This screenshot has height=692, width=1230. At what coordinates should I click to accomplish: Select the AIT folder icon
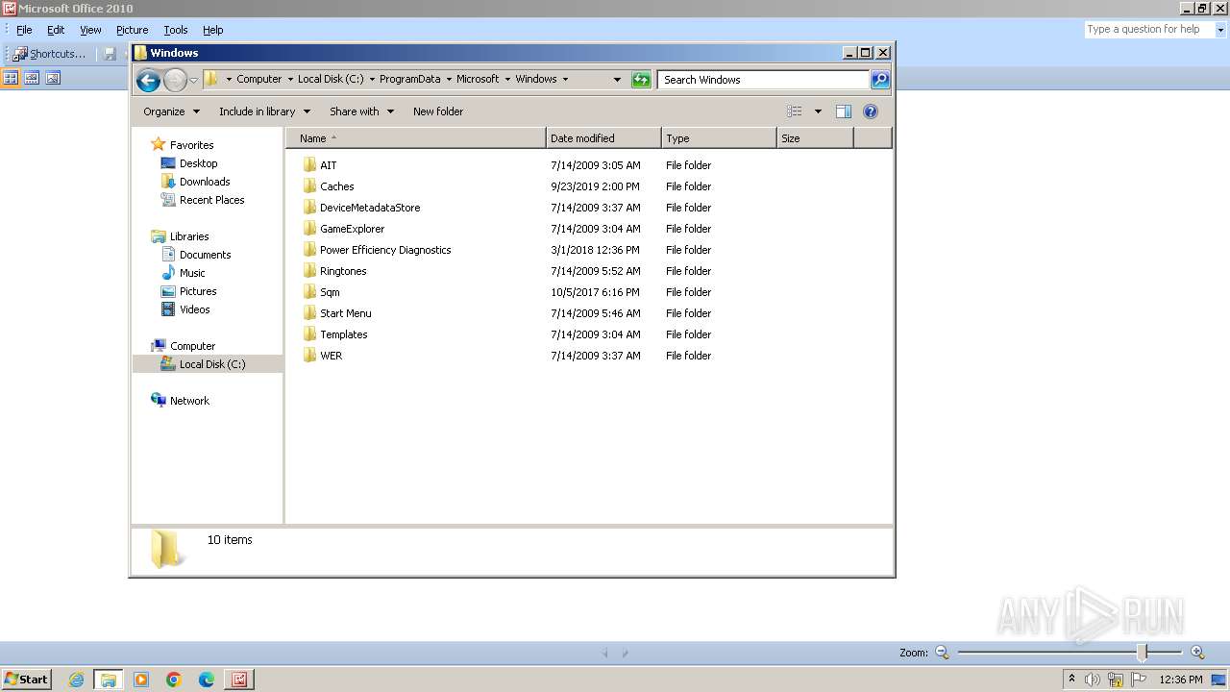pyautogui.click(x=309, y=165)
